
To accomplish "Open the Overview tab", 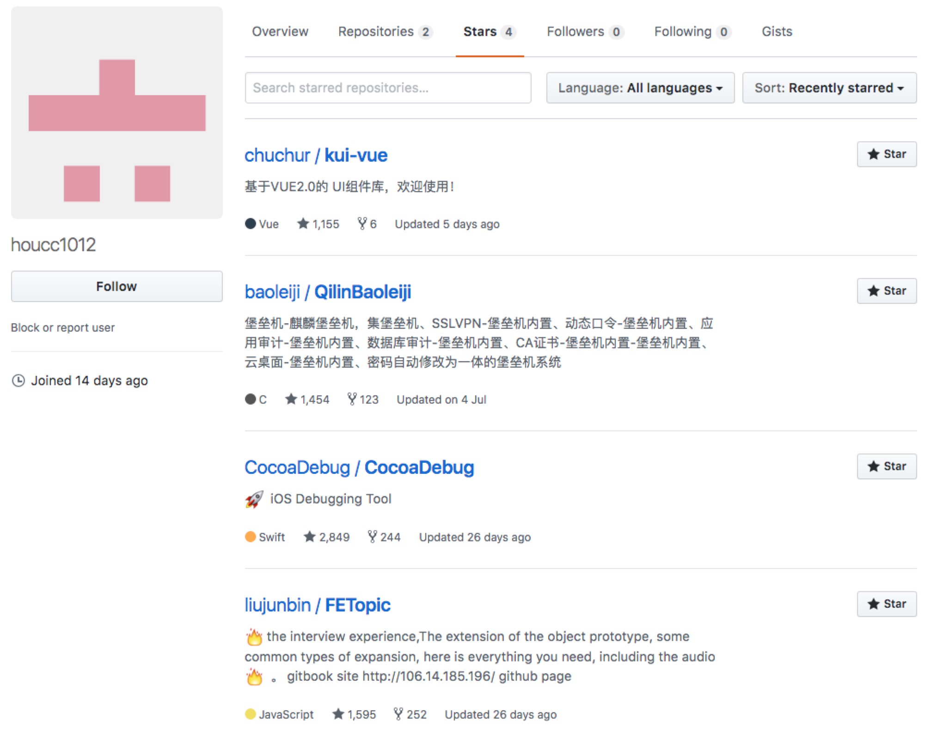I will tap(280, 31).
